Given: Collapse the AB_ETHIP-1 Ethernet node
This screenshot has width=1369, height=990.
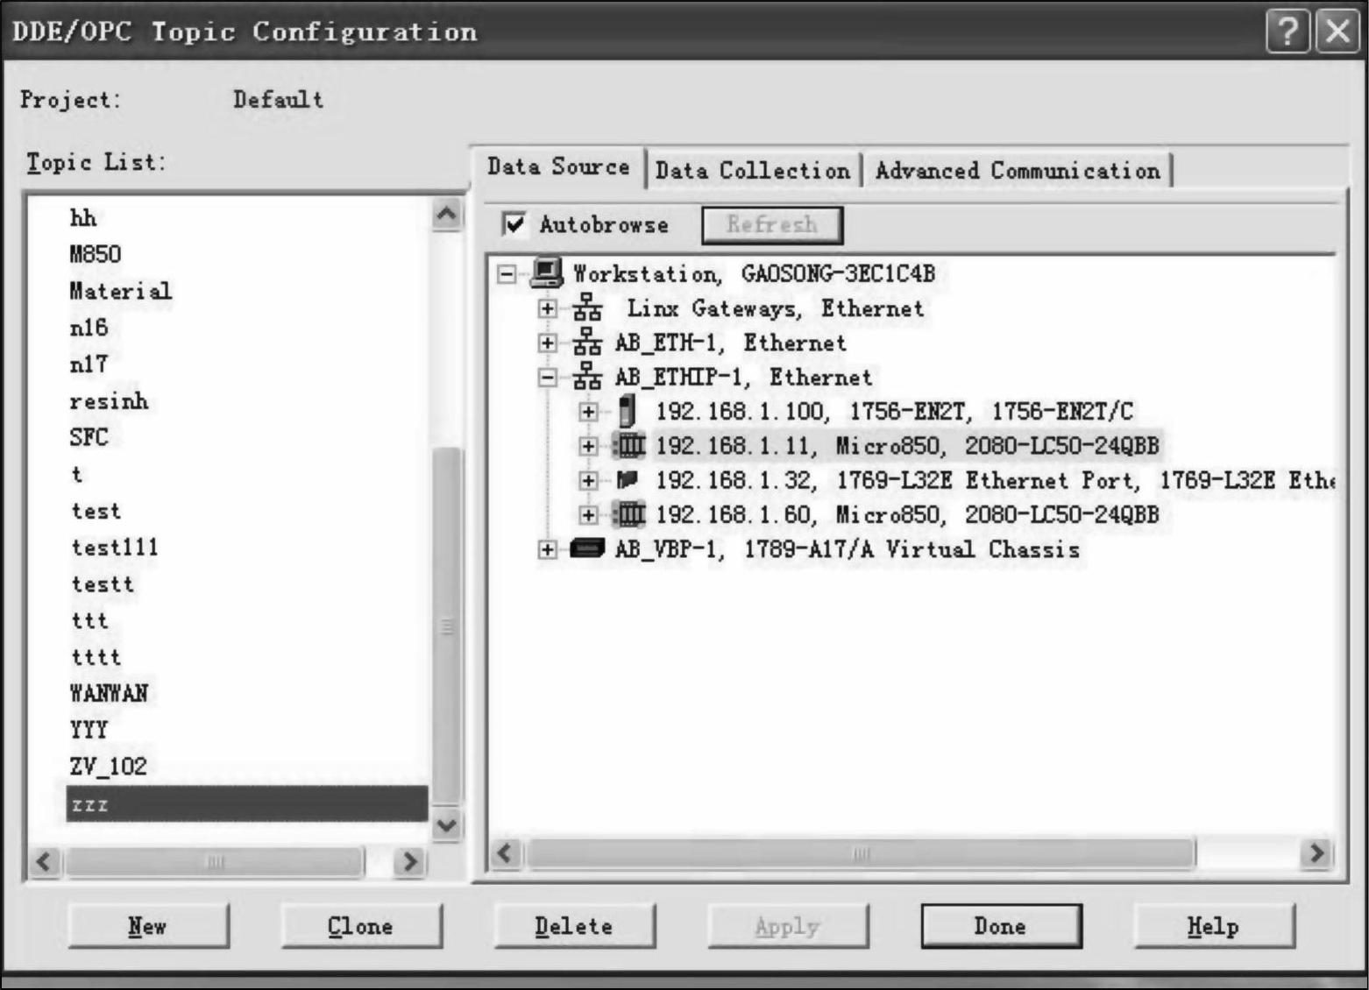Looking at the screenshot, I should tap(547, 378).
